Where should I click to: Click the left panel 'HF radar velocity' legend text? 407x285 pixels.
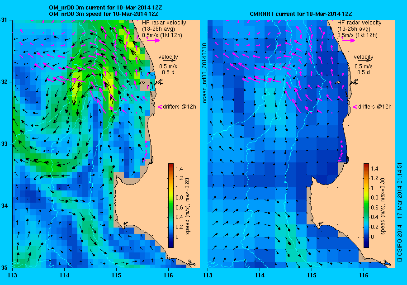pos(164,23)
